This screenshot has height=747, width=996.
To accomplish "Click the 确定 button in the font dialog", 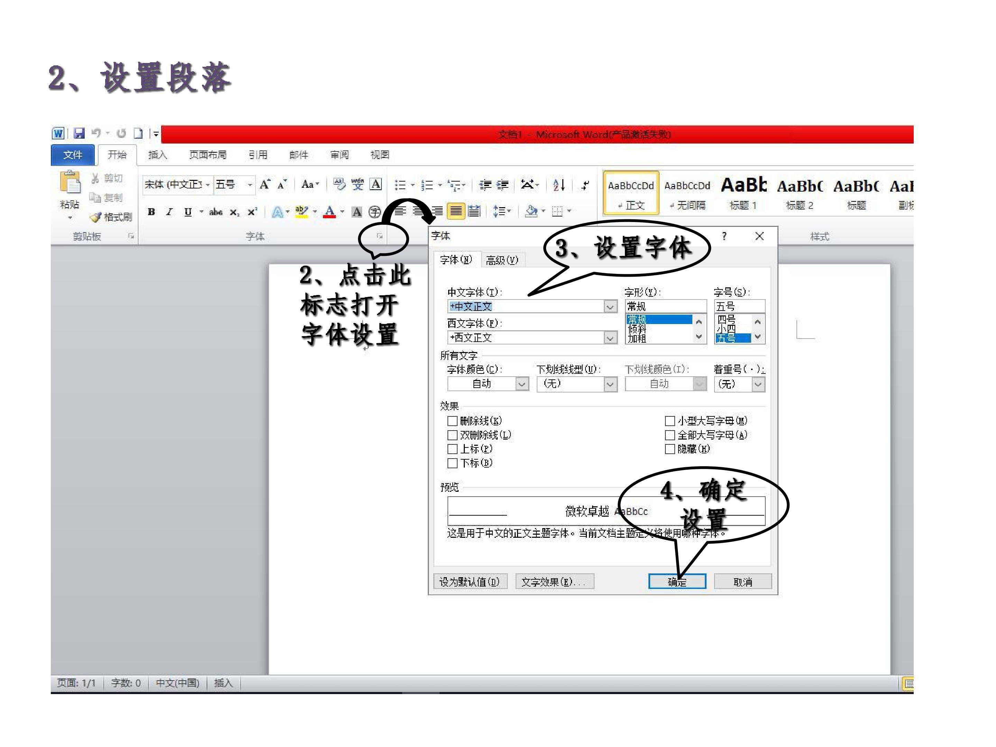I will coord(677,581).
